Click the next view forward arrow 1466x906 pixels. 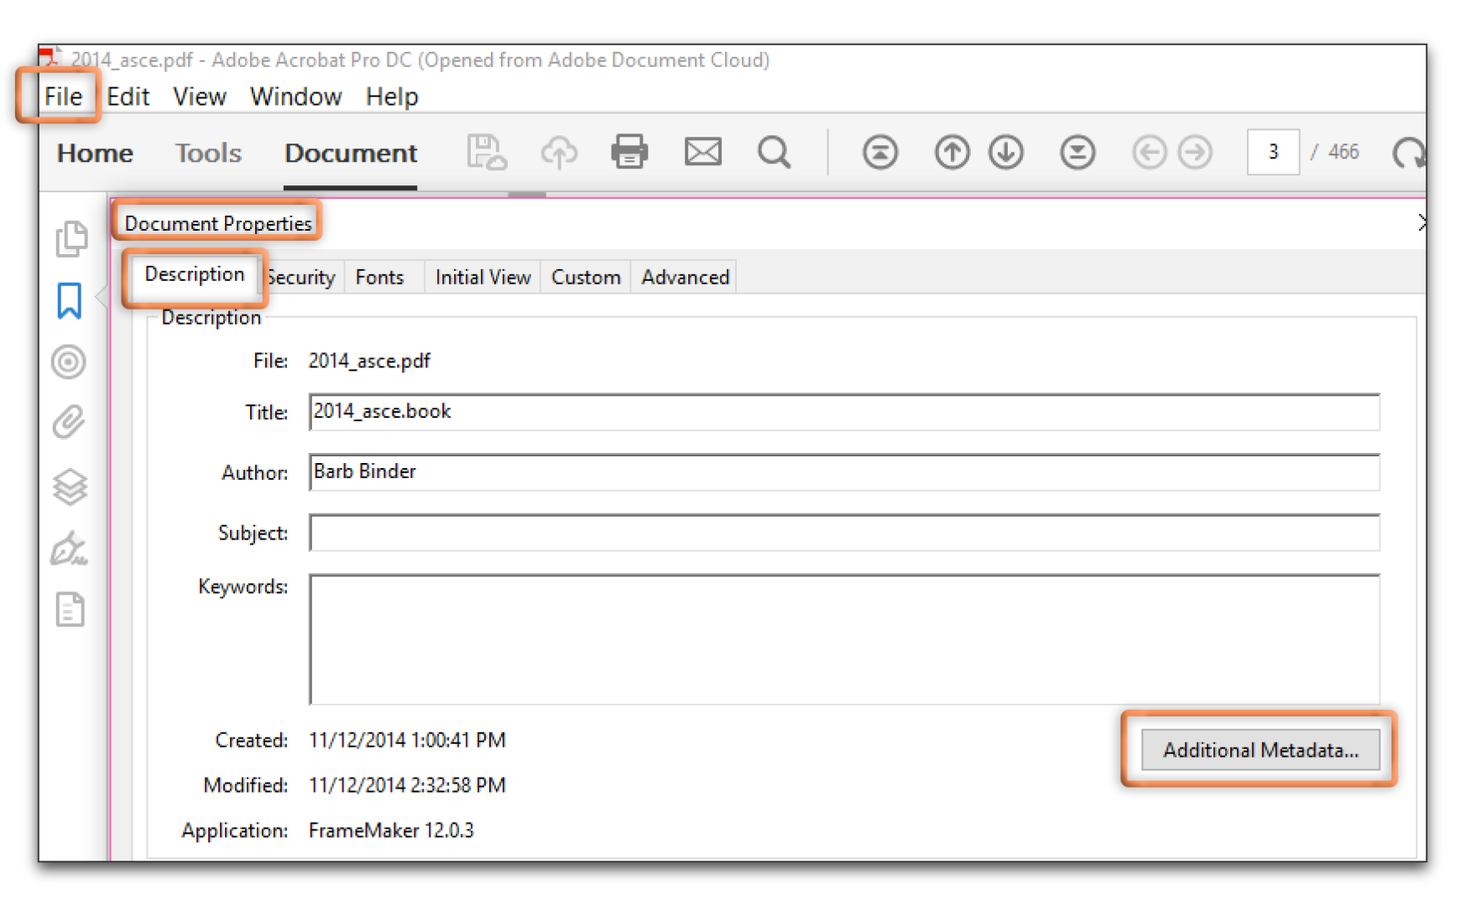[1195, 153]
